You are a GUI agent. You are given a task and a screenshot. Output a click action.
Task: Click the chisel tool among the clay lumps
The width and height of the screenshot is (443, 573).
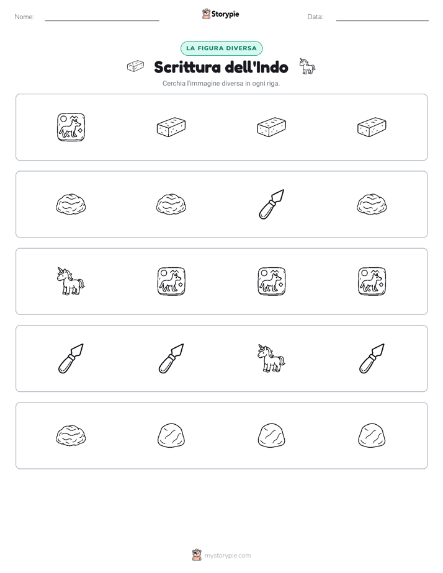tap(271, 204)
